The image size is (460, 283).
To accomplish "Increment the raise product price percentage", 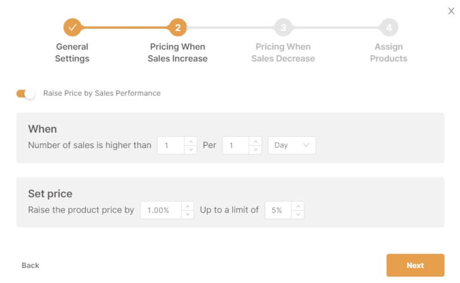I will coord(187,206).
